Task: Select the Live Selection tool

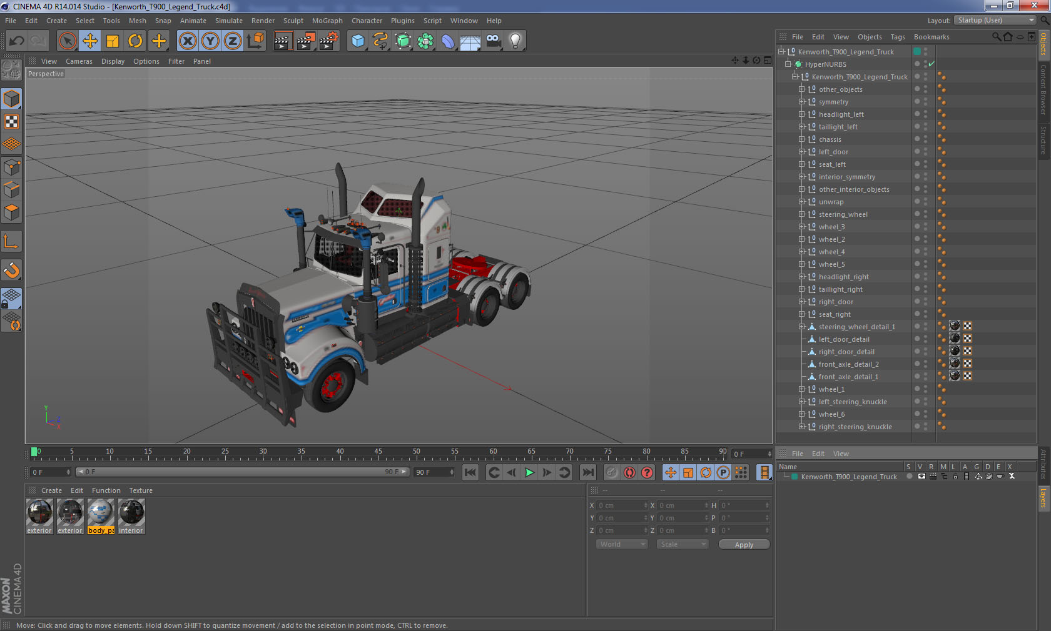Action: (x=67, y=41)
